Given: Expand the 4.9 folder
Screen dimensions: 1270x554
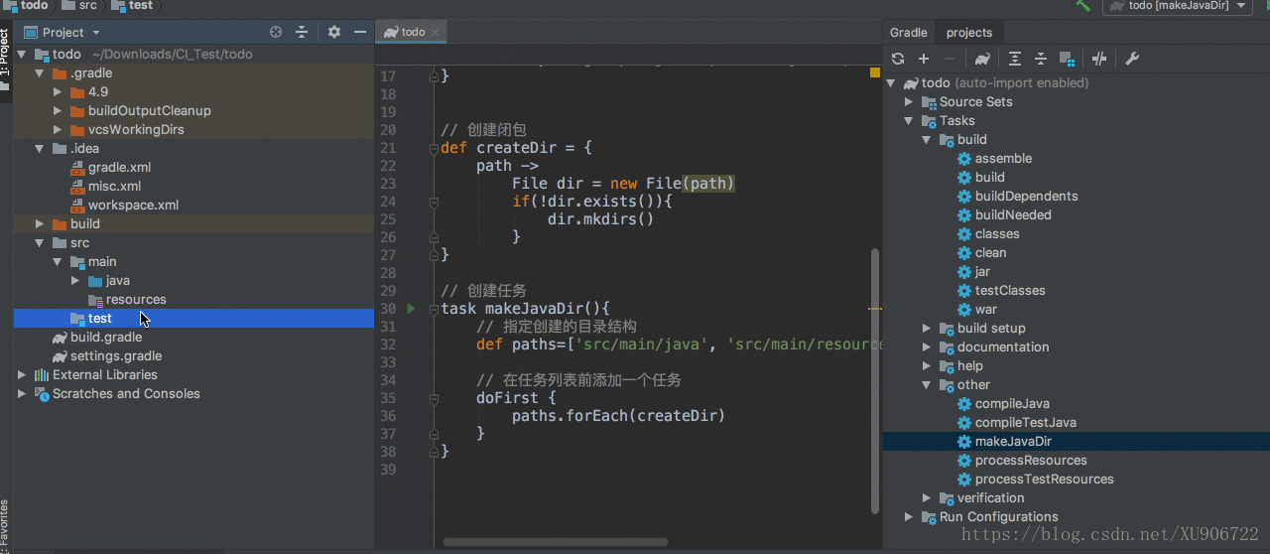Looking at the screenshot, I should (x=58, y=92).
